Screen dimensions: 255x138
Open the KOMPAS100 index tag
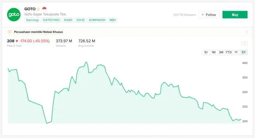[97, 20]
